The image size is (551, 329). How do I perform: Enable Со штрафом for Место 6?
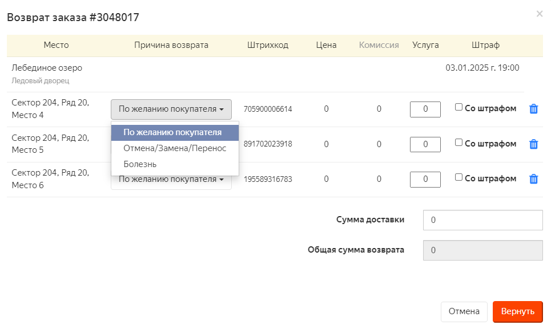click(x=459, y=177)
